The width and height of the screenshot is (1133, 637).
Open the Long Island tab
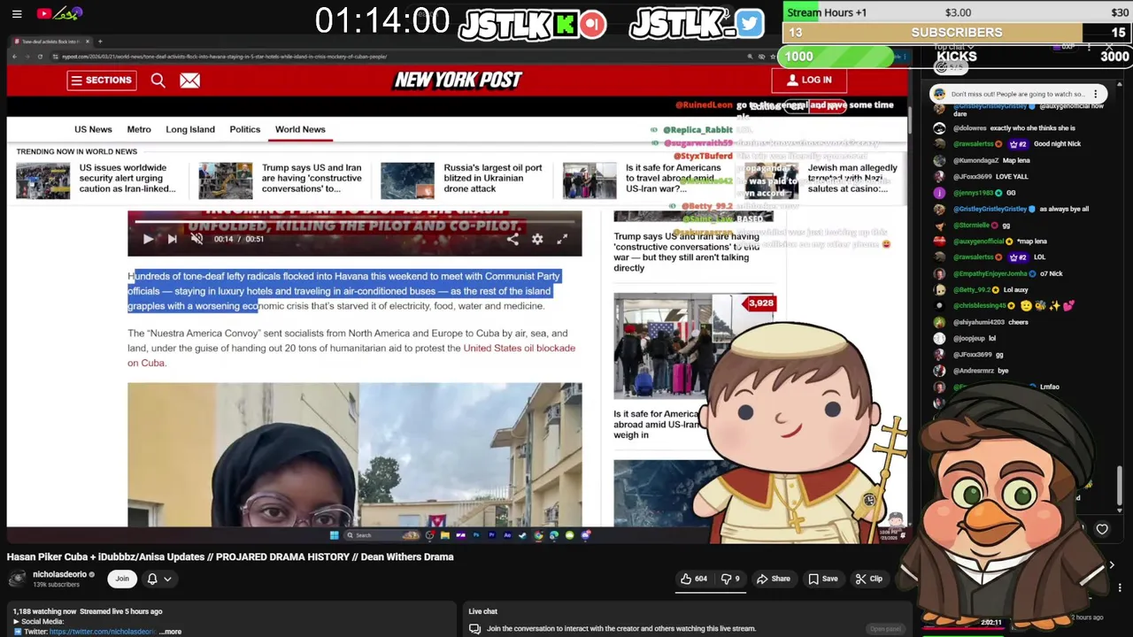tap(190, 129)
